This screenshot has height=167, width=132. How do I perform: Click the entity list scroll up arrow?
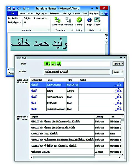click(122, 116)
